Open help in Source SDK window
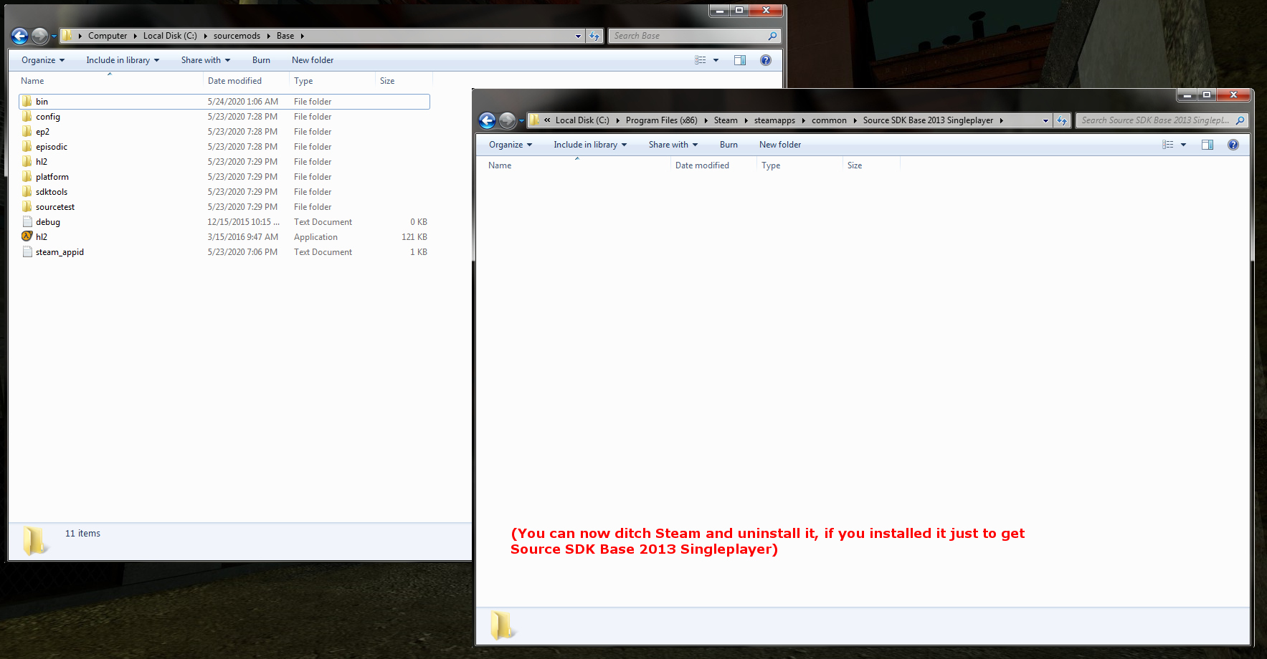This screenshot has height=659, width=1267. coord(1233,145)
